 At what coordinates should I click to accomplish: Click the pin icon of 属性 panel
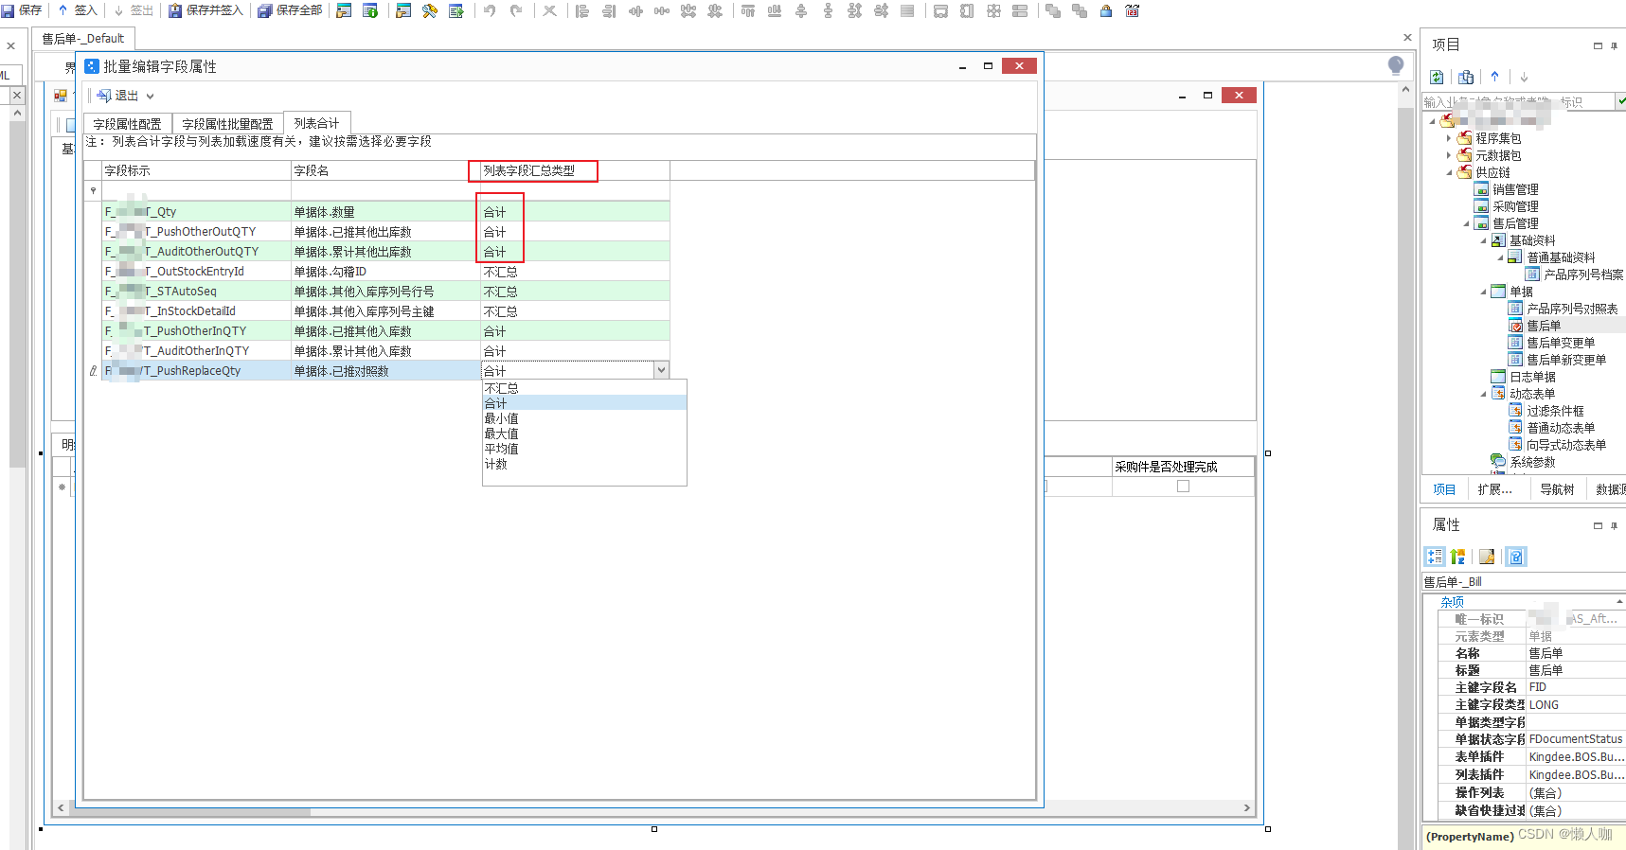click(1615, 525)
